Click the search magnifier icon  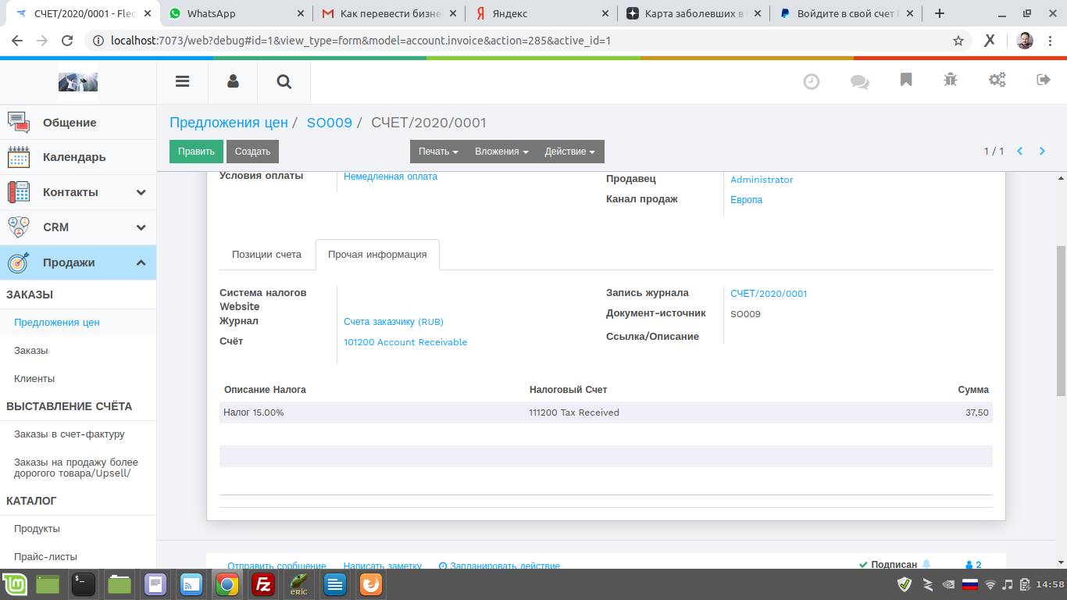[x=284, y=81]
